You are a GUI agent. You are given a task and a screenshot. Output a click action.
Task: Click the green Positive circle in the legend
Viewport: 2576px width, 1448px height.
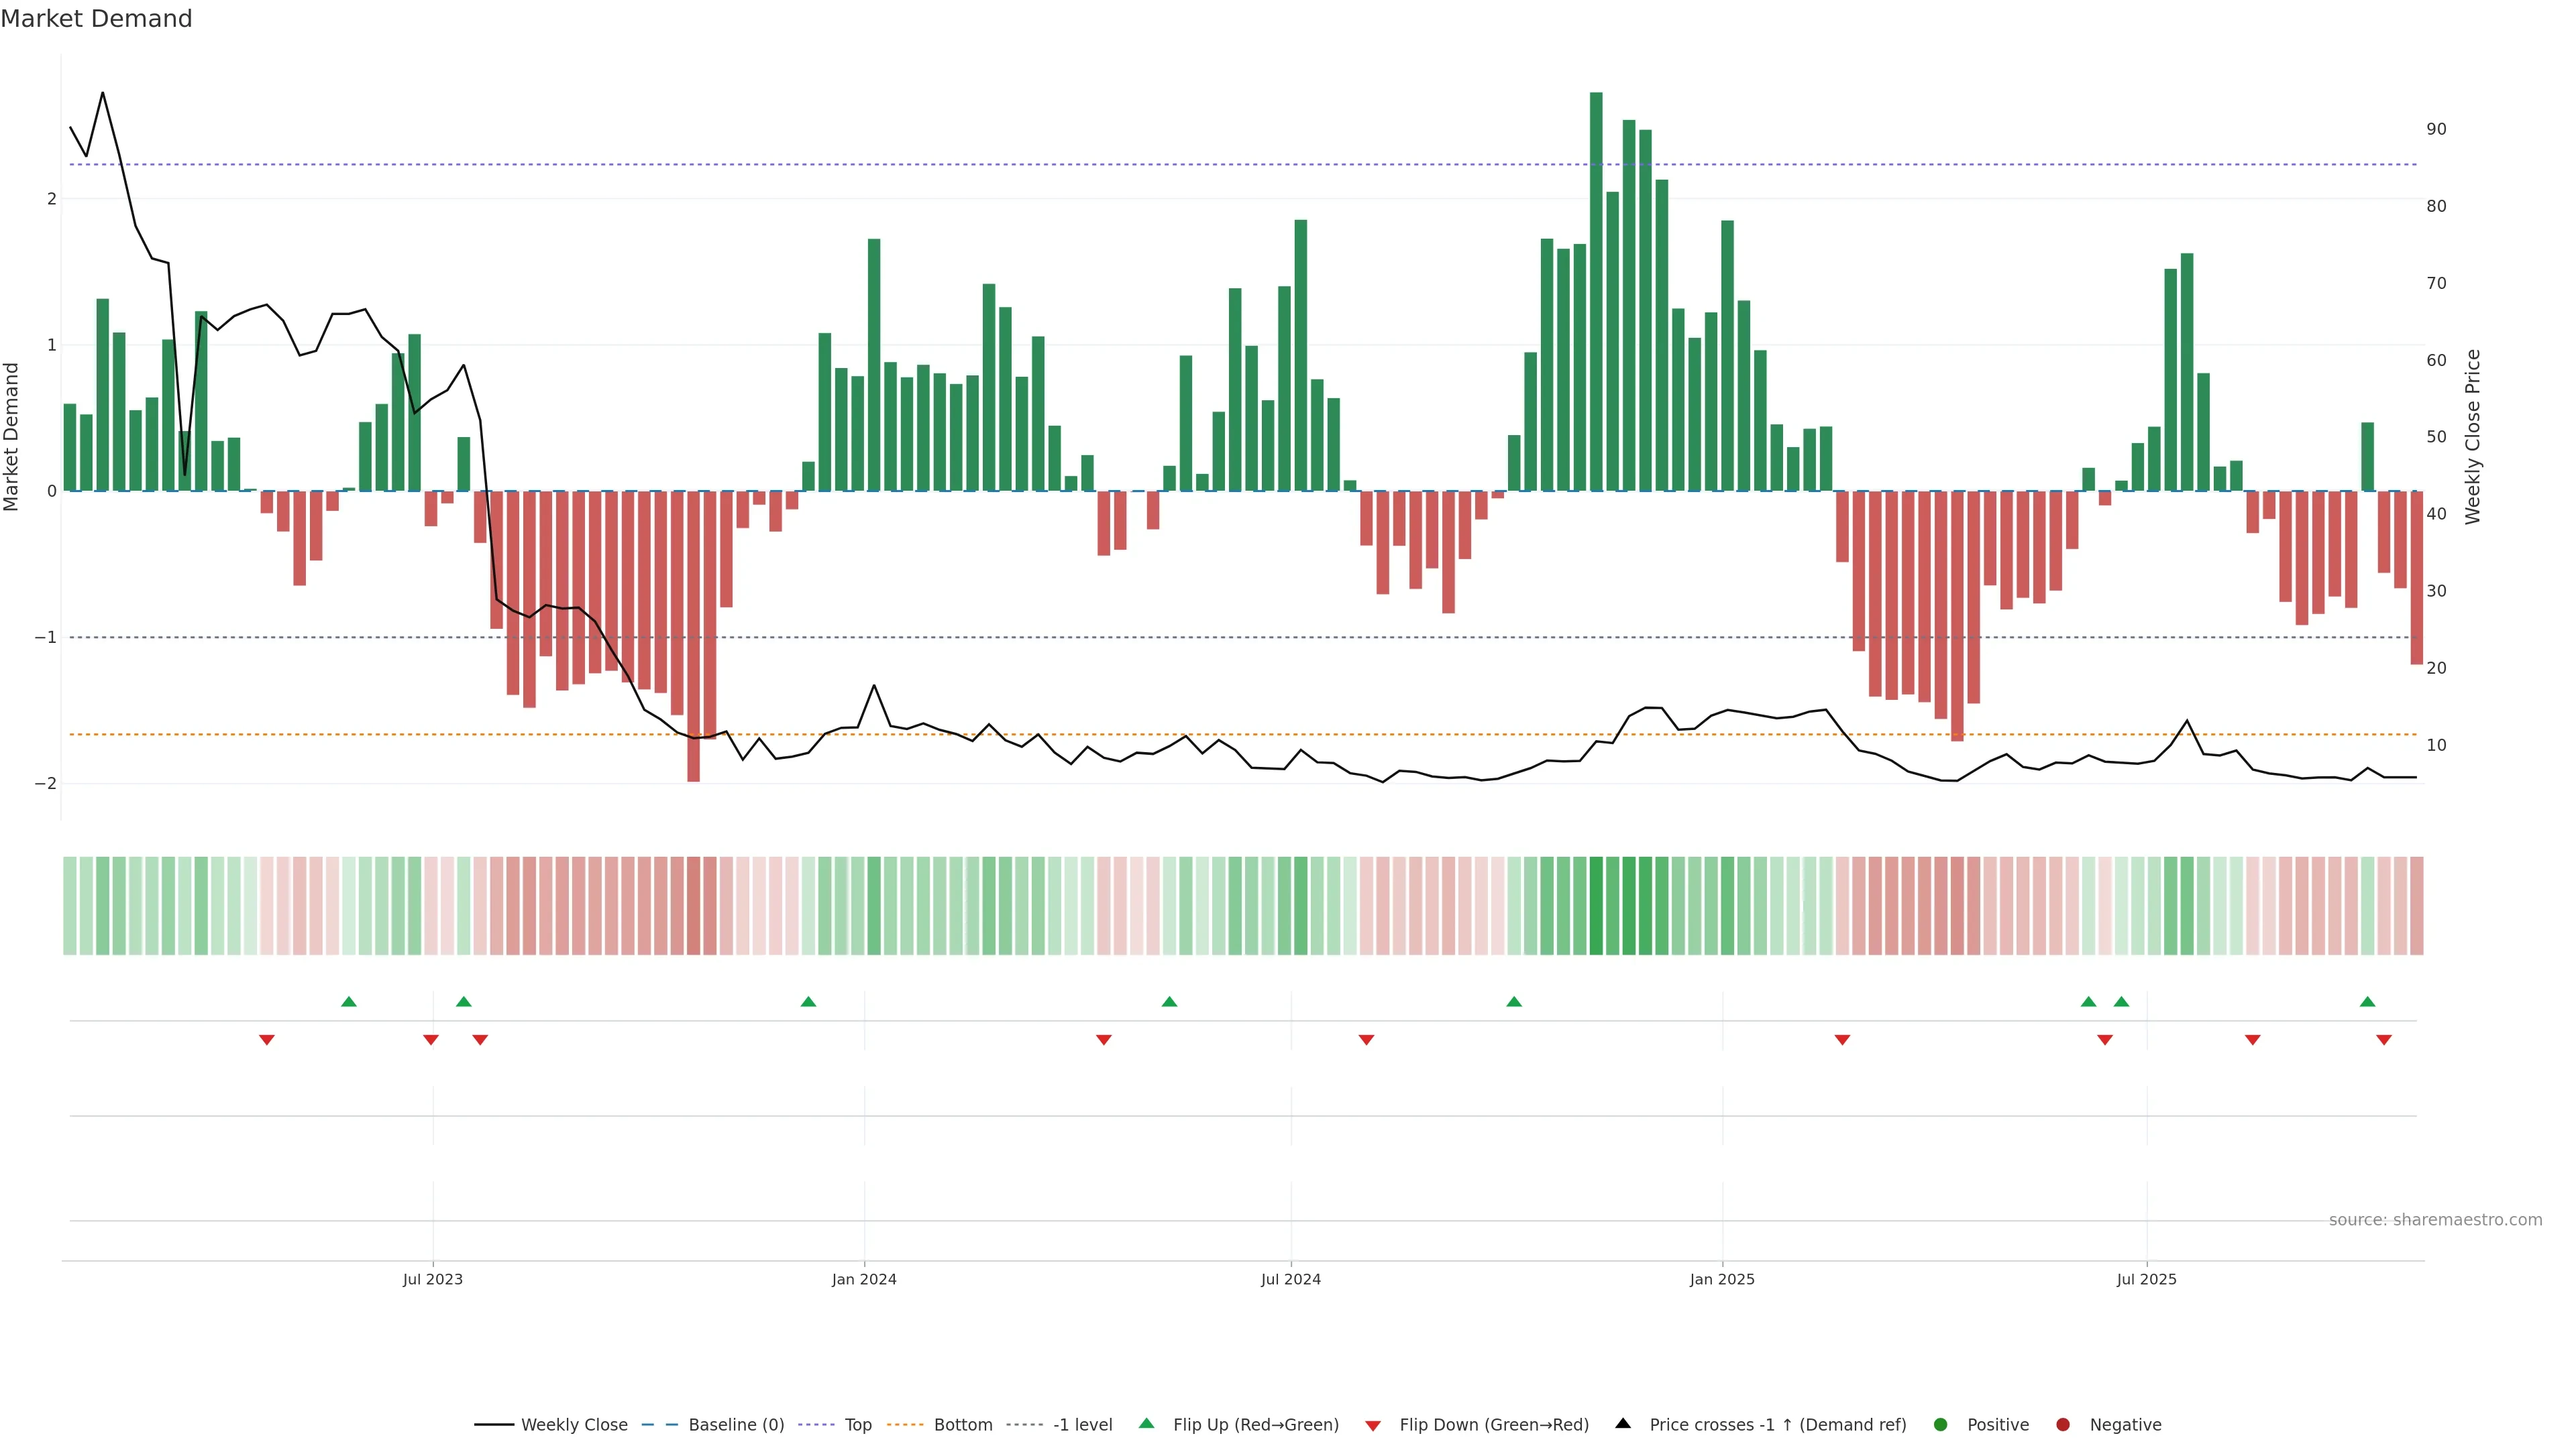(1941, 1424)
